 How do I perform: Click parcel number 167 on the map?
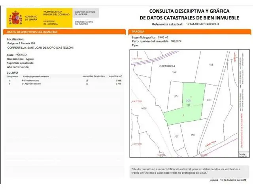pyautogui.click(x=176, y=137)
